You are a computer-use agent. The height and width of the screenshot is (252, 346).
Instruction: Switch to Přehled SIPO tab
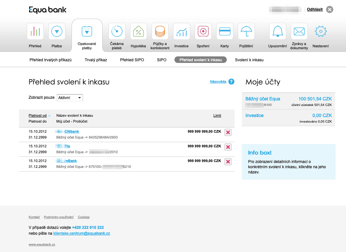(132, 60)
